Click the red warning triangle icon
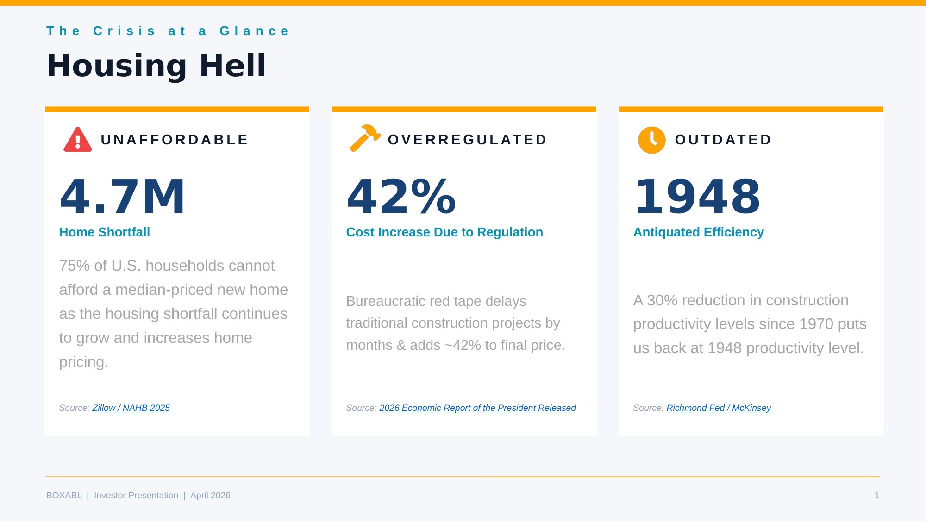926x521 pixels. (77, 140)
